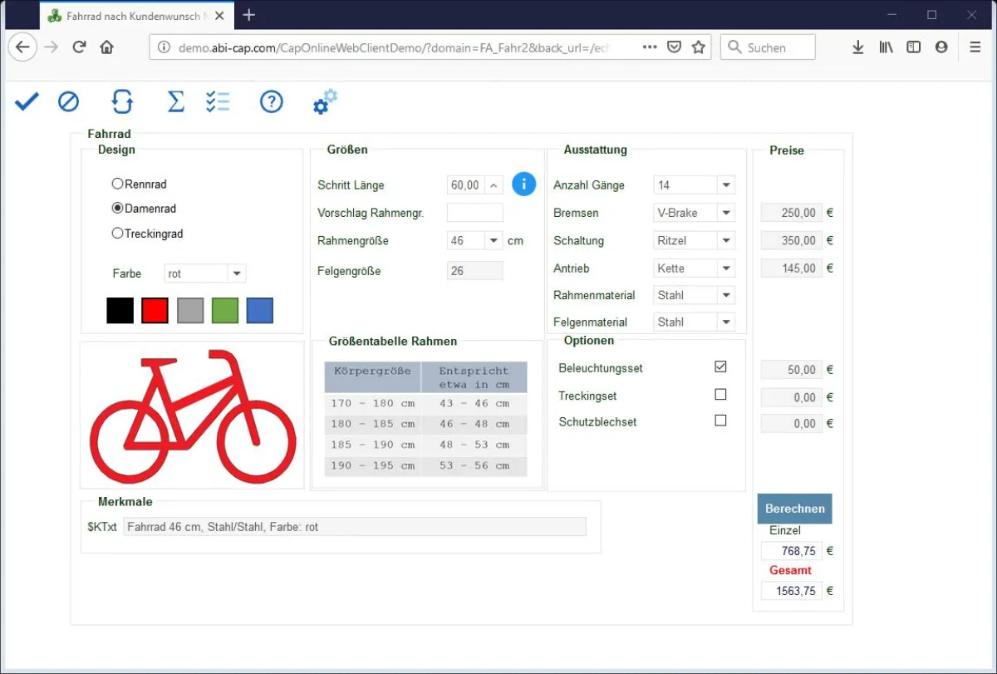
Task: Expand the Anzahl Gänge dropdown
Action: pos(725,184)
